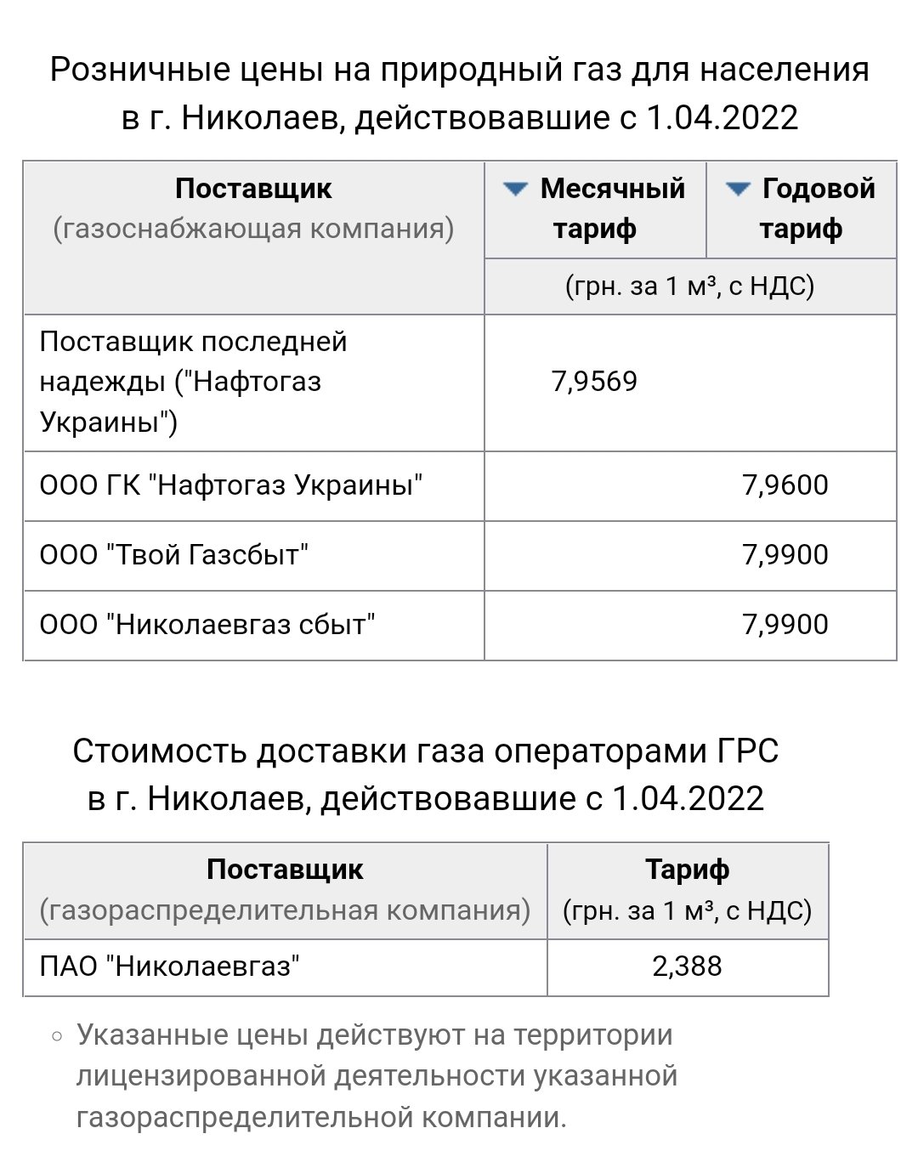Viewport: 918px width, 1162px height.
Task: Sort table by Годовой тариф header text
Action: point(818,208)
